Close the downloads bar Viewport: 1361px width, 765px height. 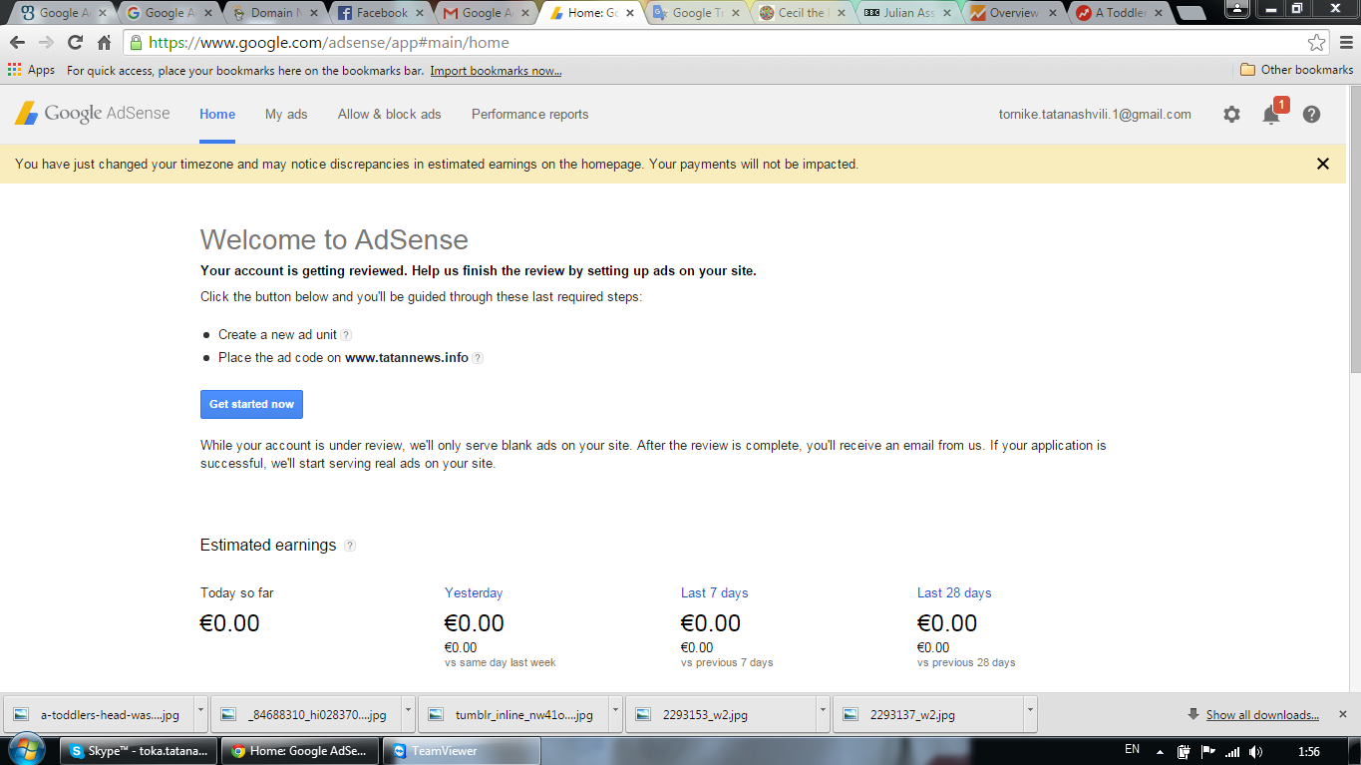coord(1342,714)
